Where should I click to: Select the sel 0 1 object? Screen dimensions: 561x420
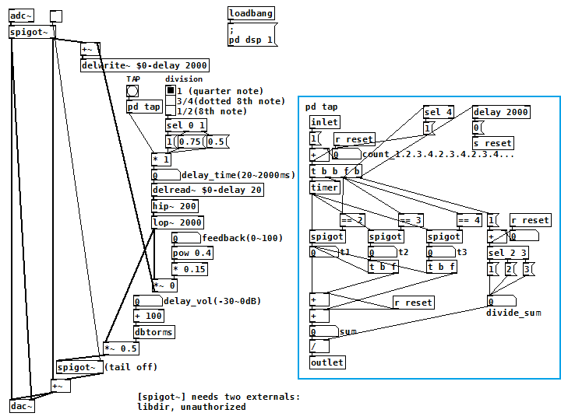(185, 125)
